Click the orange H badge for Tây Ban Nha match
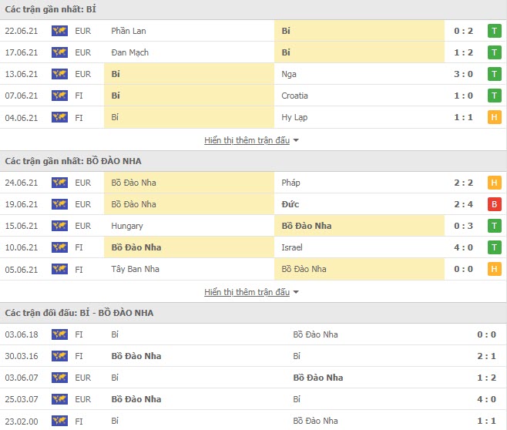 pos(494,269)
